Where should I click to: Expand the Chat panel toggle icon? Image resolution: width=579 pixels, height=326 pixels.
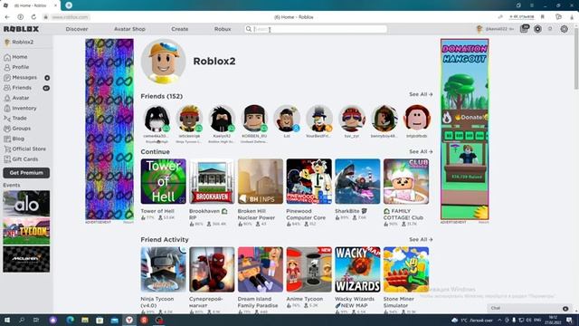pos(565,308)
